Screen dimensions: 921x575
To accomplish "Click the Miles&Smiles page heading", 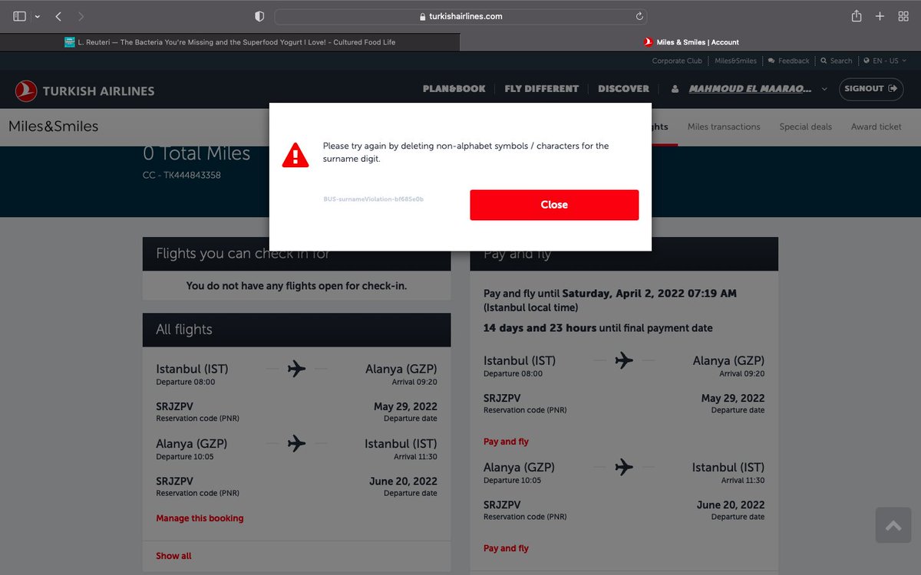I will [x=54, y=127].
